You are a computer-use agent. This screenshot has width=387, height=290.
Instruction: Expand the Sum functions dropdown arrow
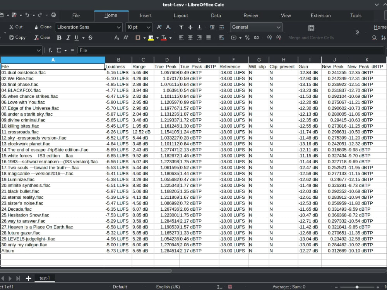point(65,51)
